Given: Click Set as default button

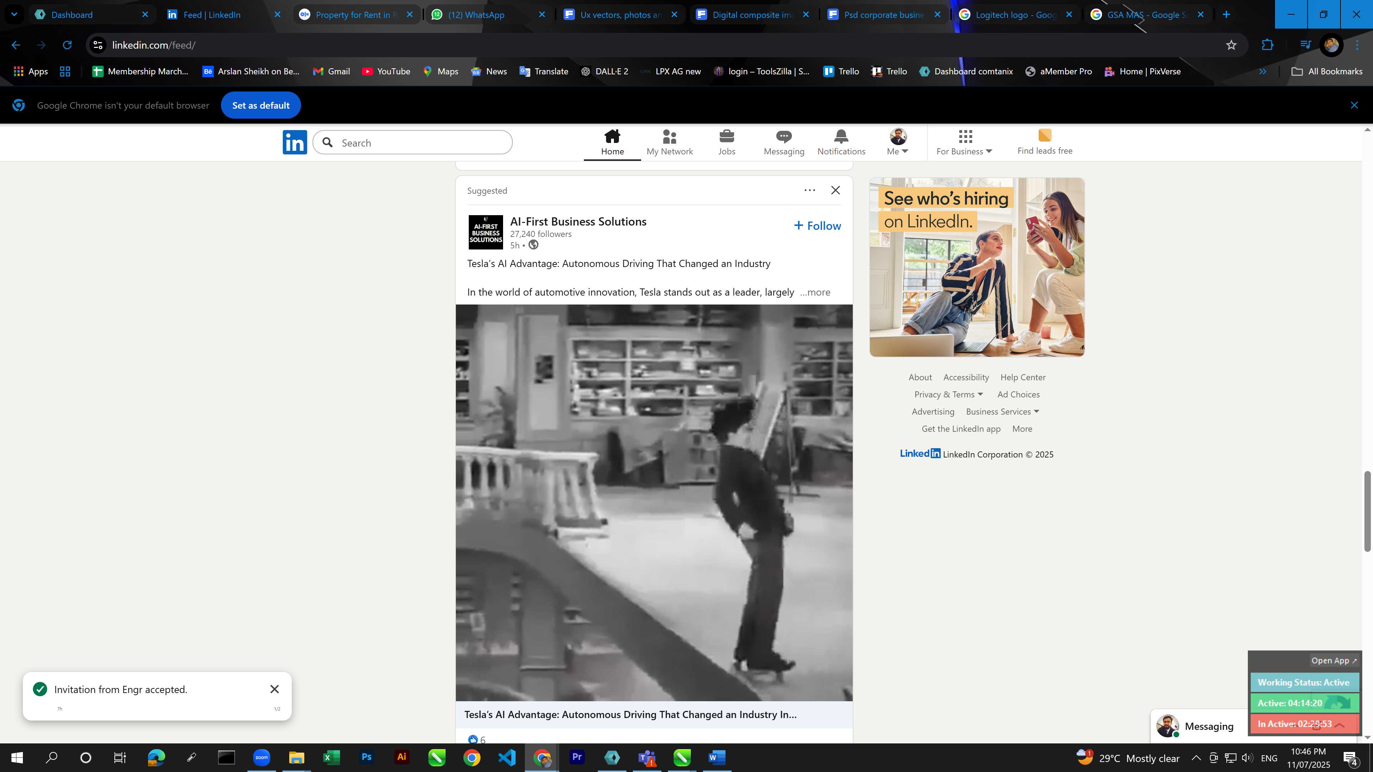Looking at the screenshot, I should point(261,105).
